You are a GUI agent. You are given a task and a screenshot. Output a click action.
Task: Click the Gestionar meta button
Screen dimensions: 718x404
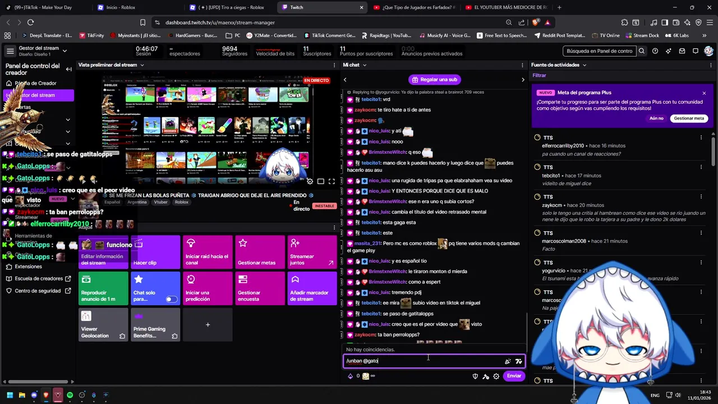[689, 118]
